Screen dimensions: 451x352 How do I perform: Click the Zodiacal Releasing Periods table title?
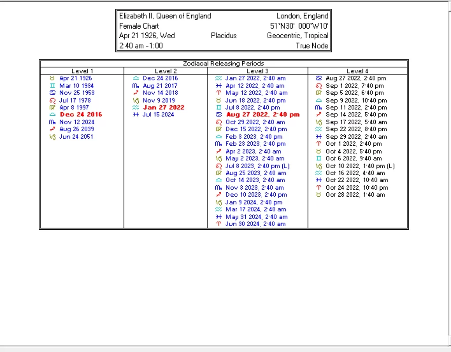click(223, 64)
